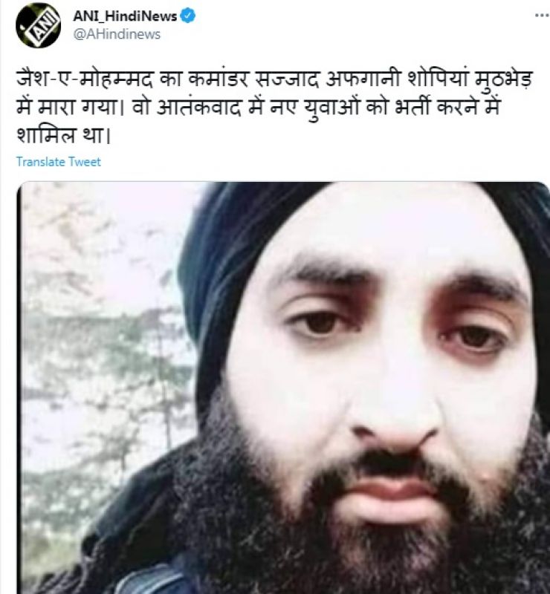
Task: Click the word सज्जाद in the tweet
Action: point(286,80)
